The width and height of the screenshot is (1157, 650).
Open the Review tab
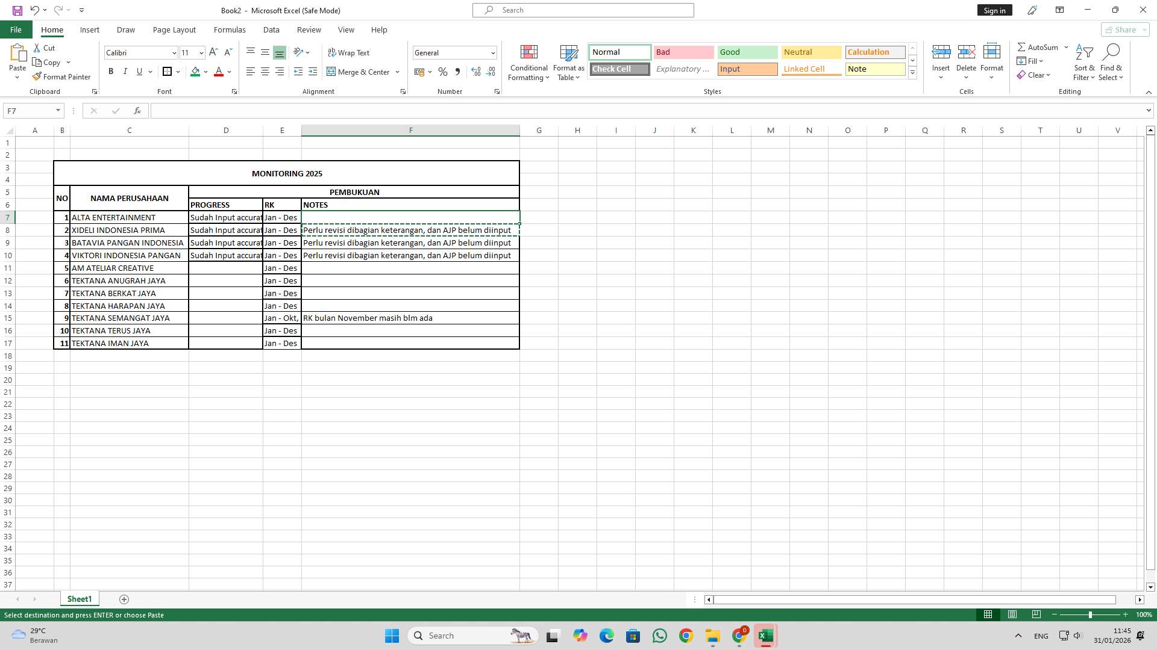309,29
